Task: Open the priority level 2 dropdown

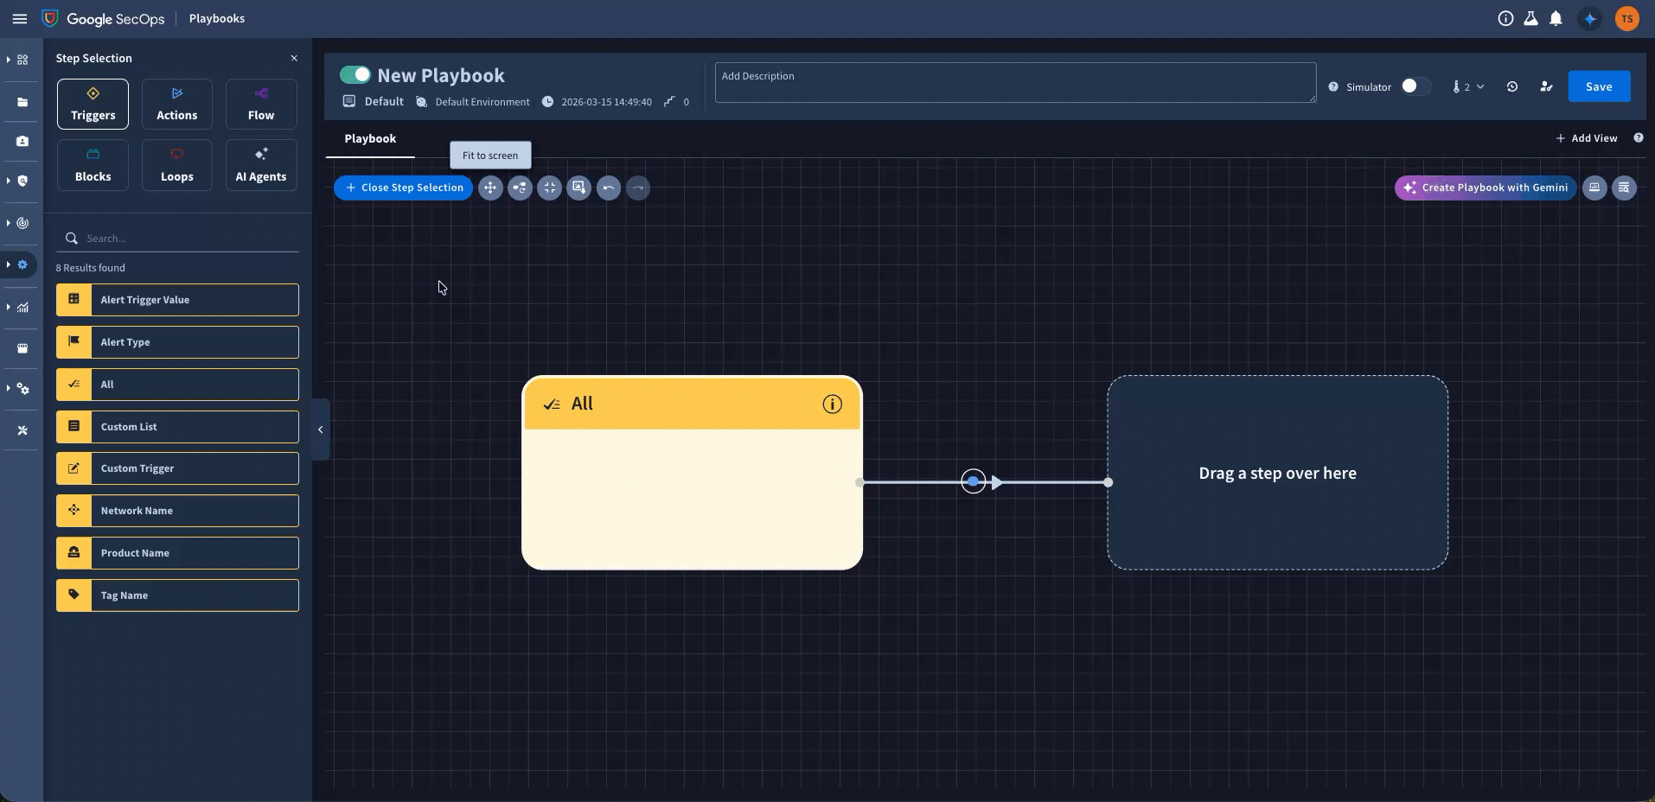Action: point(1468,86)
